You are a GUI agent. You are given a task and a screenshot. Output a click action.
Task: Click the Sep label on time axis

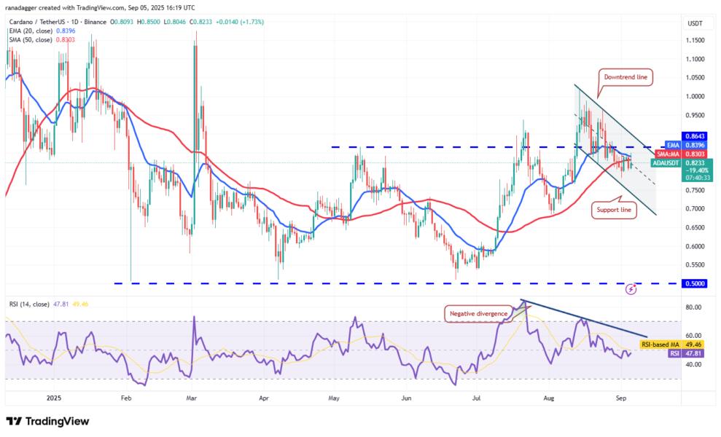click(620, 398)
